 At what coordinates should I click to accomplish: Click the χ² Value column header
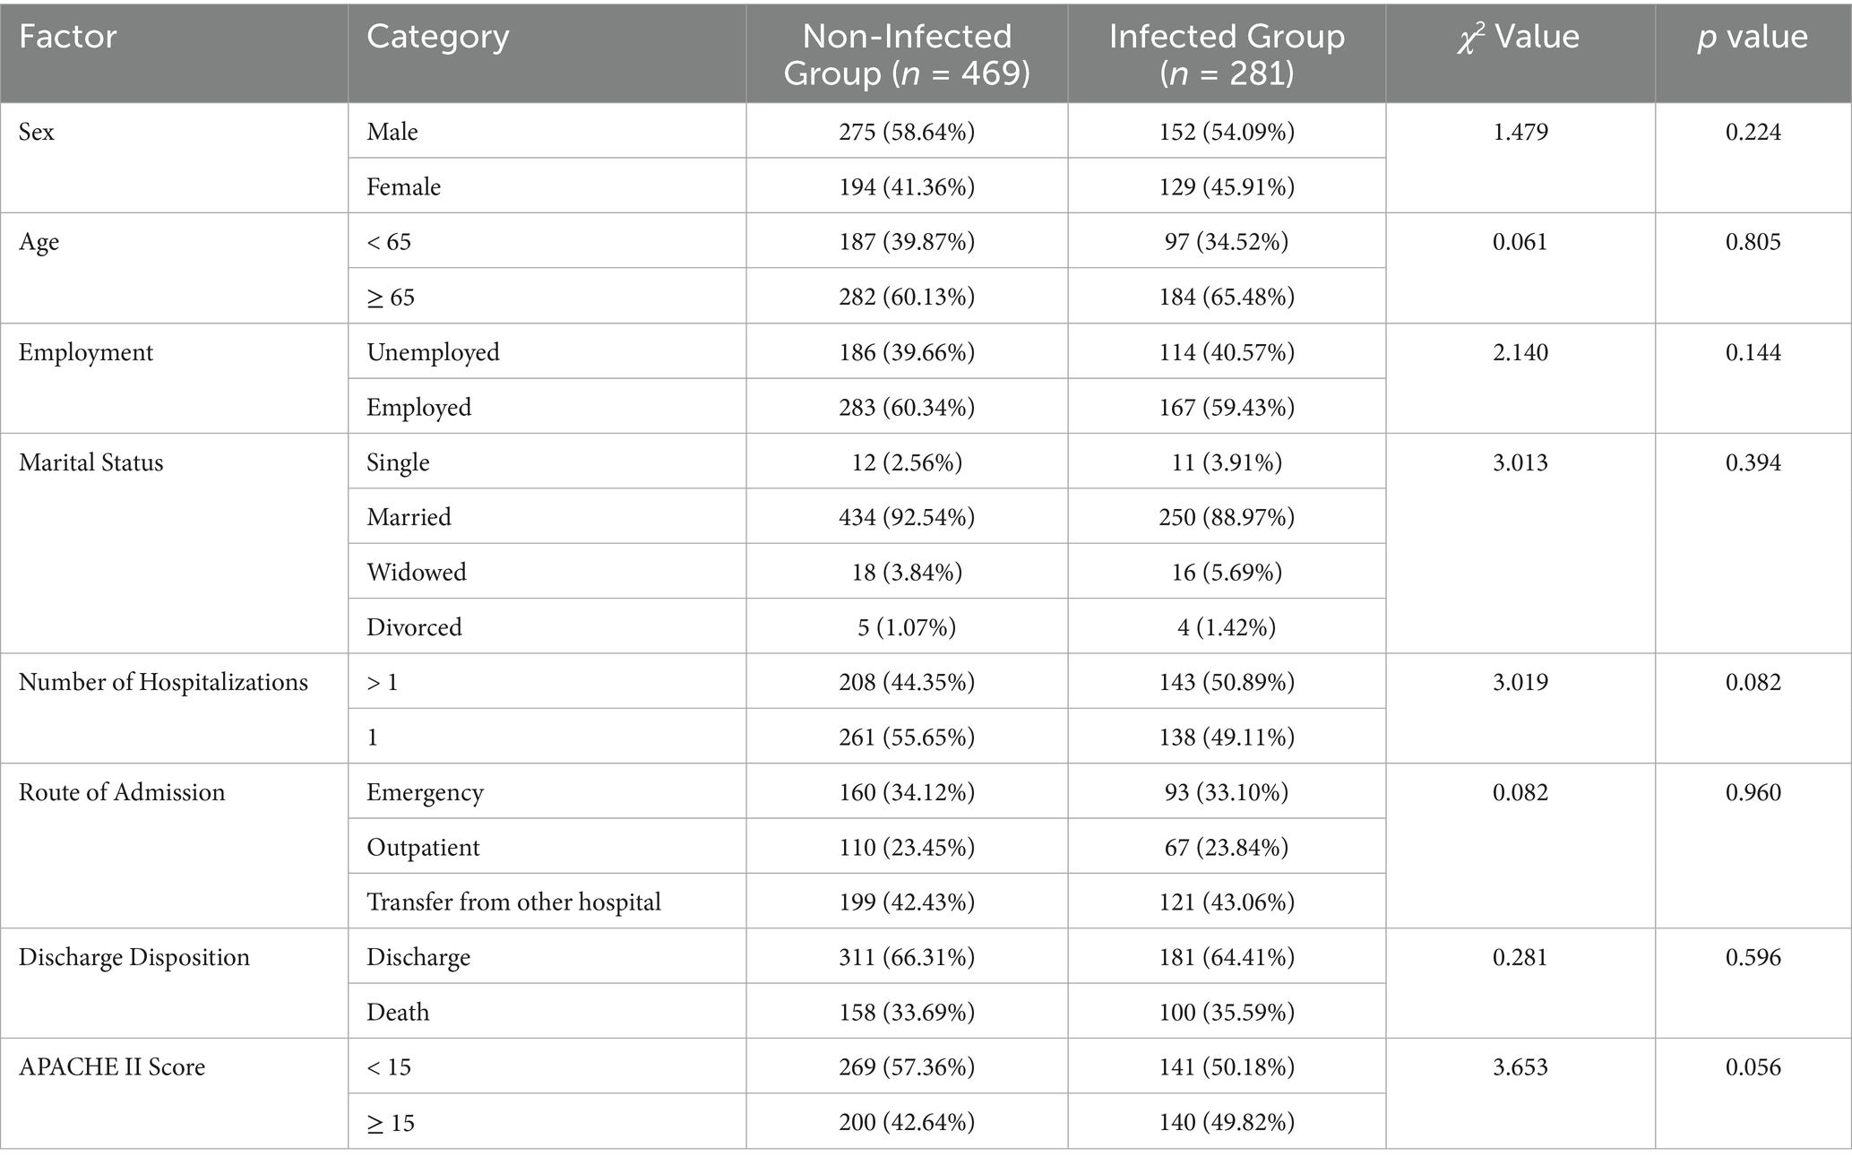click(1519, 37)
